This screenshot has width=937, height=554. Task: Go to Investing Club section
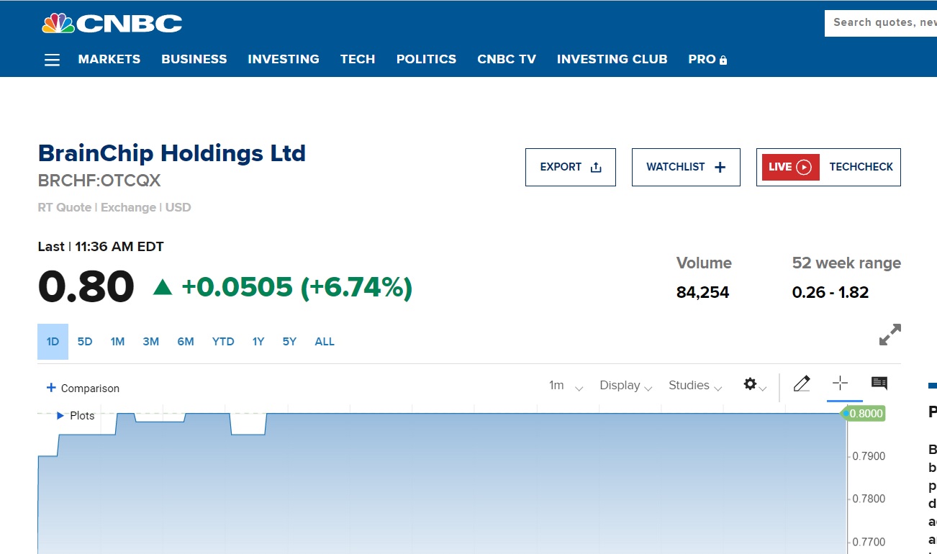click(612, 59)
